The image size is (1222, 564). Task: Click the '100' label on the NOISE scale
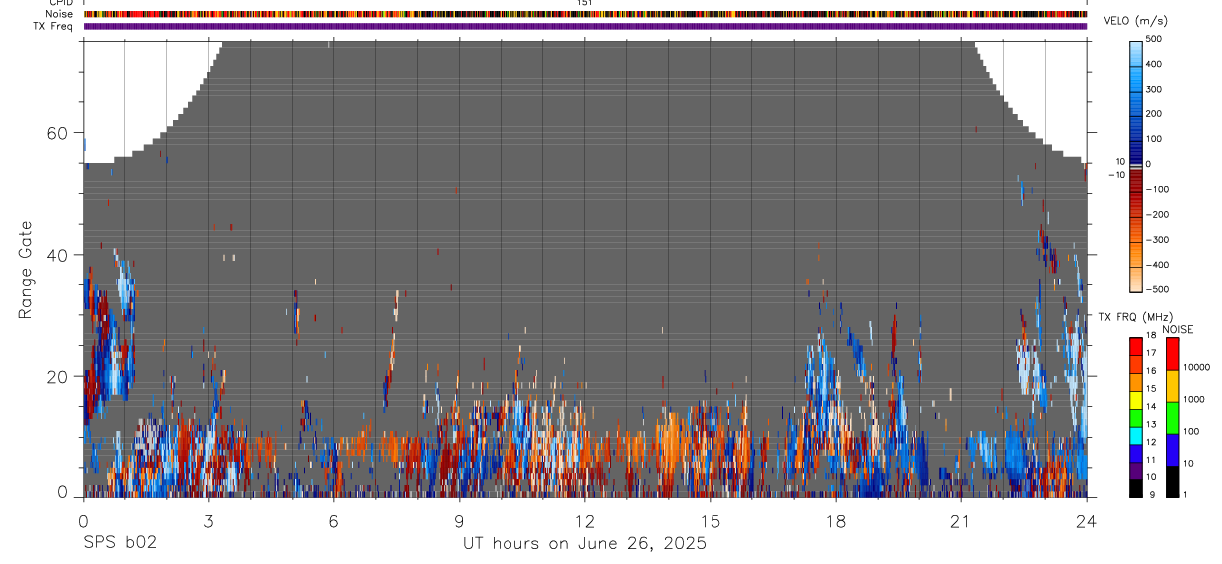1191,432
